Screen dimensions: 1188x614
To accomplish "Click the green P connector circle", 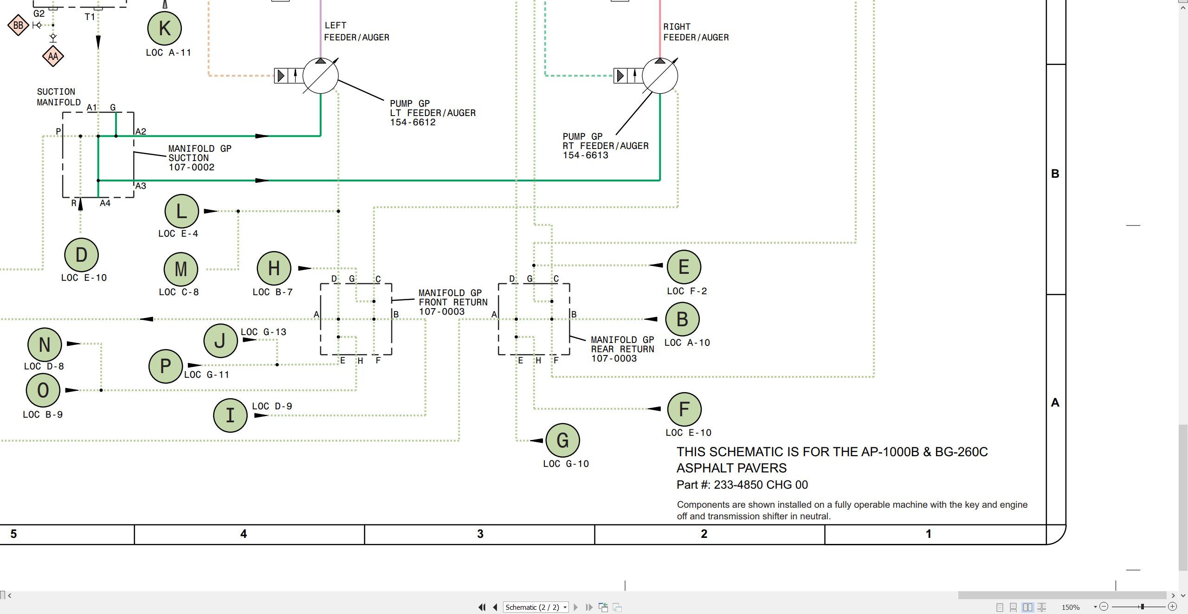I will point(165,366).
